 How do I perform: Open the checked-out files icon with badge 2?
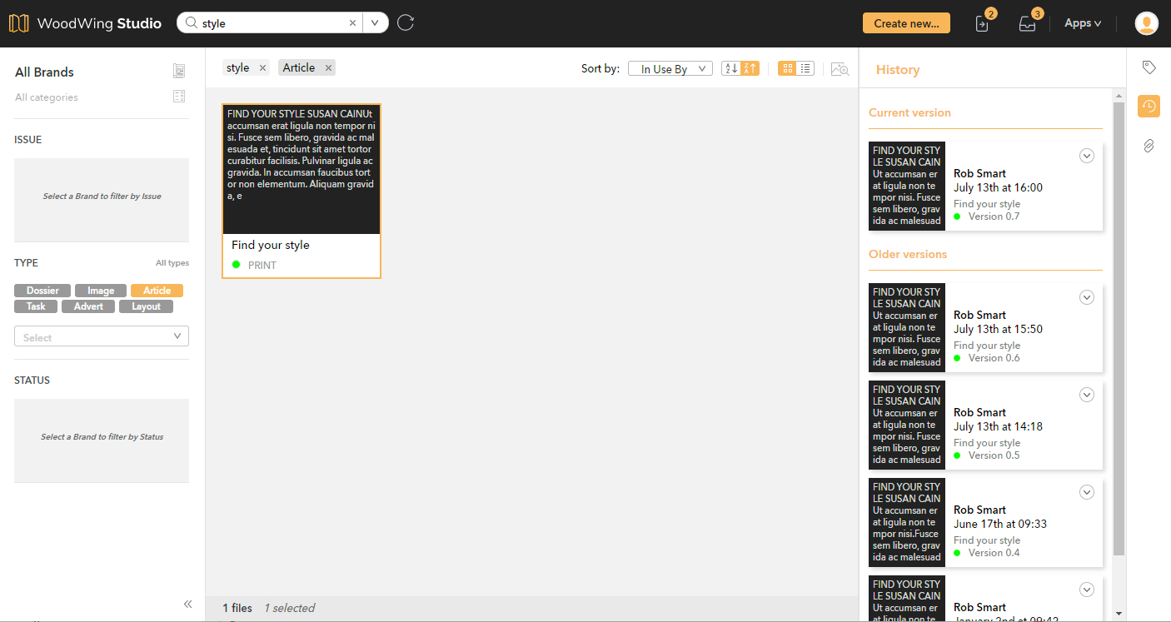[x=984, y=22]
